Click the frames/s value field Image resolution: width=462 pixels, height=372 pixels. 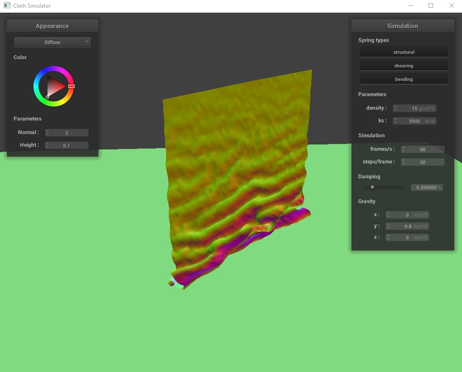pos(422,149)
